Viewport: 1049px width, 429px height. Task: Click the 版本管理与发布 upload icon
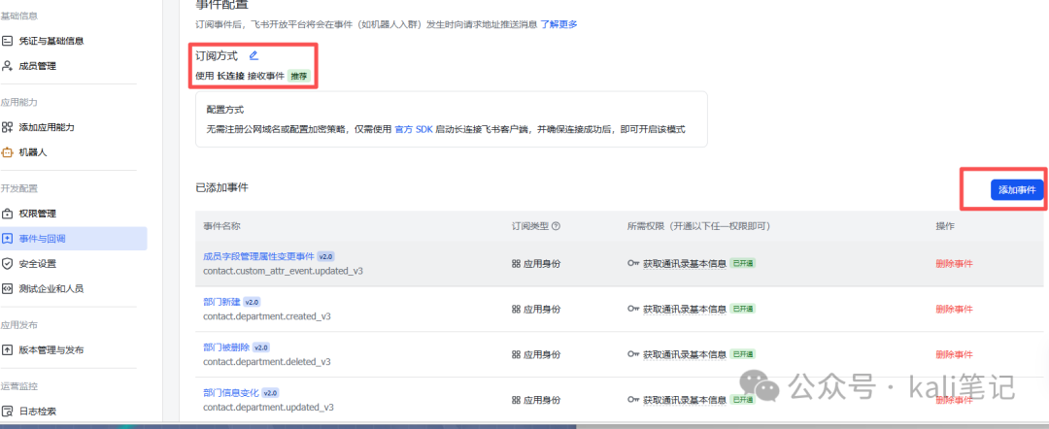(x=8, y=350)
